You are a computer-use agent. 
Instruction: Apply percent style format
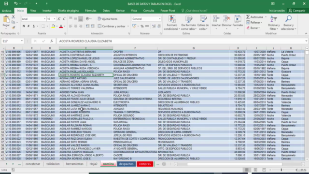pos(142,26)
